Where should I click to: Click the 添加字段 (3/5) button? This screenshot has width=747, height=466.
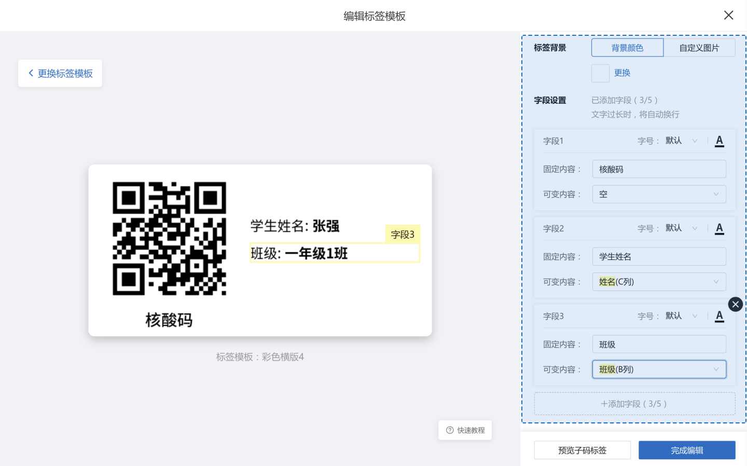click(x=634, y=404)
